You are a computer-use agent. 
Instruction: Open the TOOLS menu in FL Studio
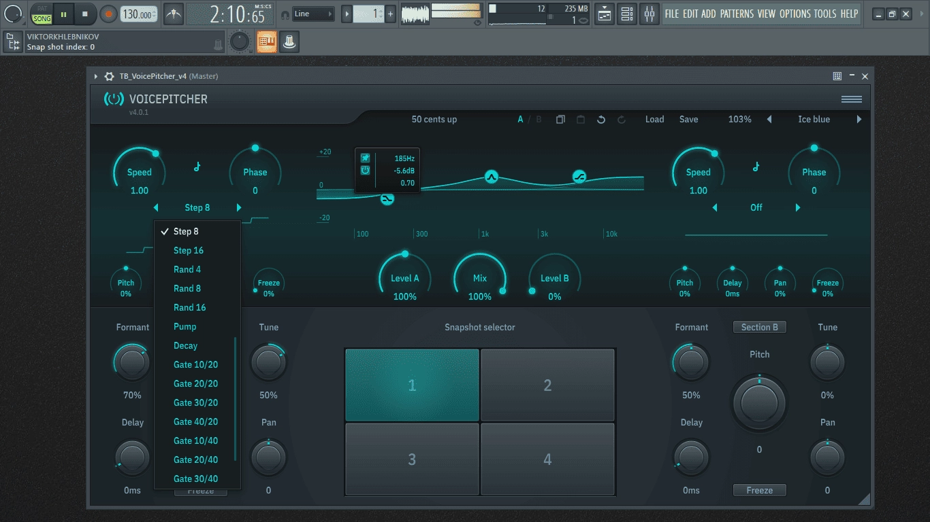pos(824,14)
